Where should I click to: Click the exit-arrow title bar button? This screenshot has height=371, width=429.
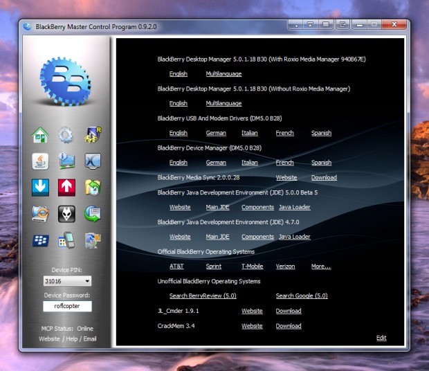[343, 25]
